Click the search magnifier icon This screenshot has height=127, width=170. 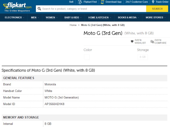point(39,9)
